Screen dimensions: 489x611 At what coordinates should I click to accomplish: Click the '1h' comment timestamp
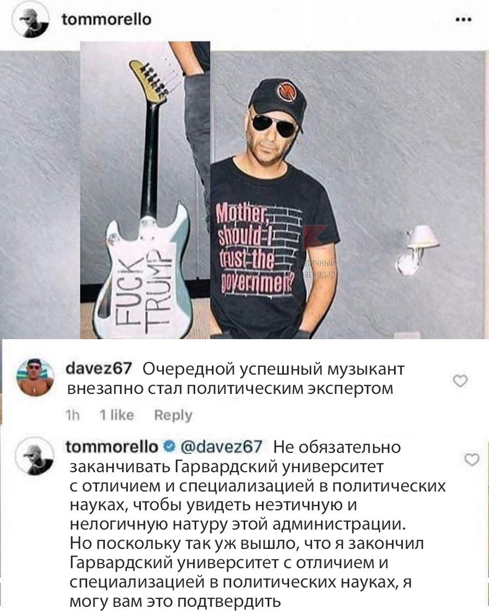click(73, 415)
